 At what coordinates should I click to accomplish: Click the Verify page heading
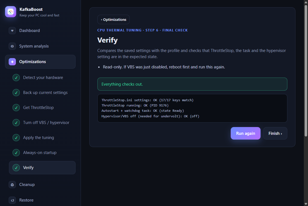tap(107, 40)
